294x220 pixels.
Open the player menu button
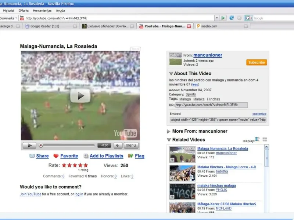(x=131, y=145)
